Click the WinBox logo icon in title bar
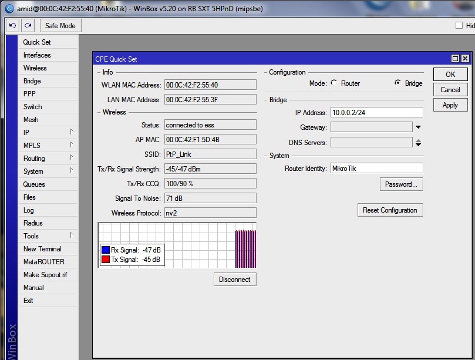This screenshot has height=360, width=475. (9, 9)
